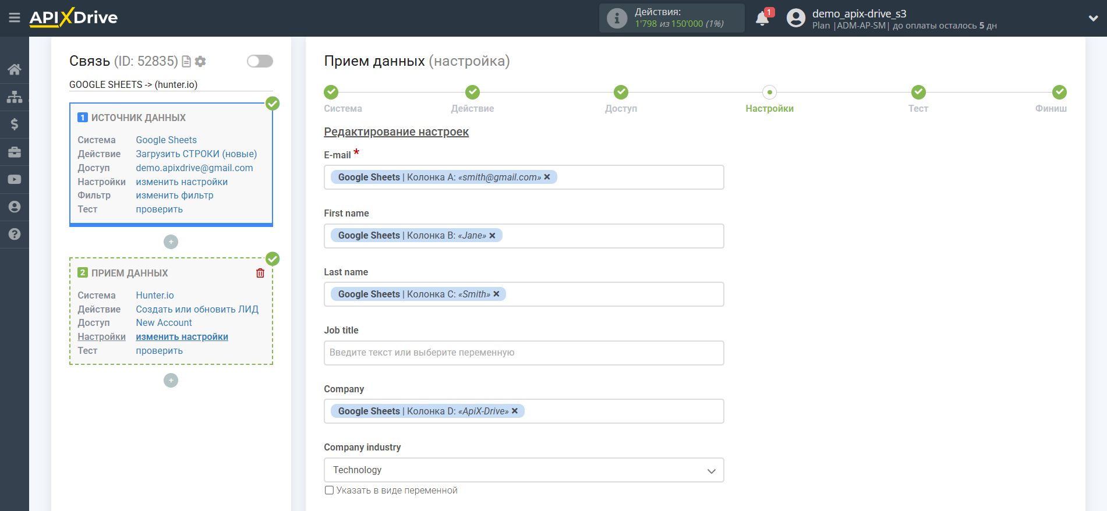The height and width of the screenshot is (511, 1107).
Task: Click the ApiX-Drive logo
Action: click(73, 17)
